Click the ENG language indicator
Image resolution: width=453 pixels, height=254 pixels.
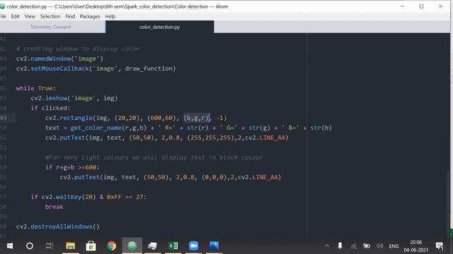[394, 246]
